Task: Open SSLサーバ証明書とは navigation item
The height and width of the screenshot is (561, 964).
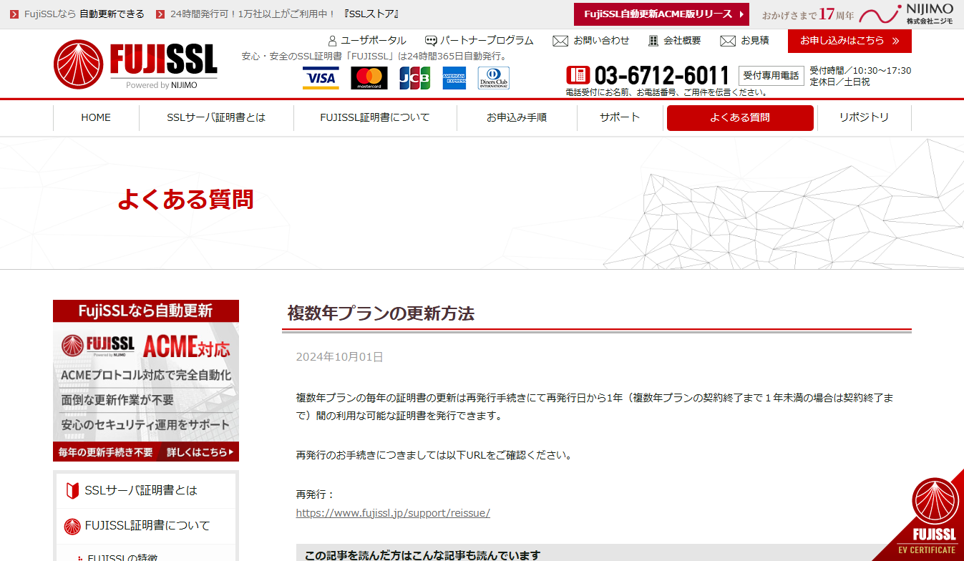Action: click(x=216, y=117)
